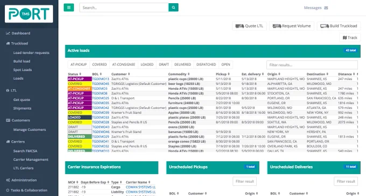Image resolution: width=366 pixels, height=196 pixels.
Task: Focus the Active loads Filter results field
Action: [312, 65]
